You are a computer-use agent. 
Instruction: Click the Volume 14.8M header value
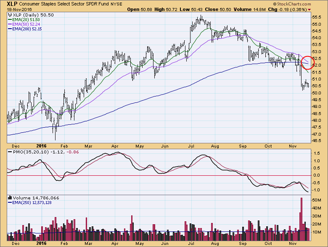tap(249, 9)
